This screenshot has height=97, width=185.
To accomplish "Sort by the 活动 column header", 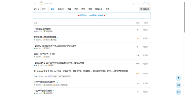I will 146,23.
